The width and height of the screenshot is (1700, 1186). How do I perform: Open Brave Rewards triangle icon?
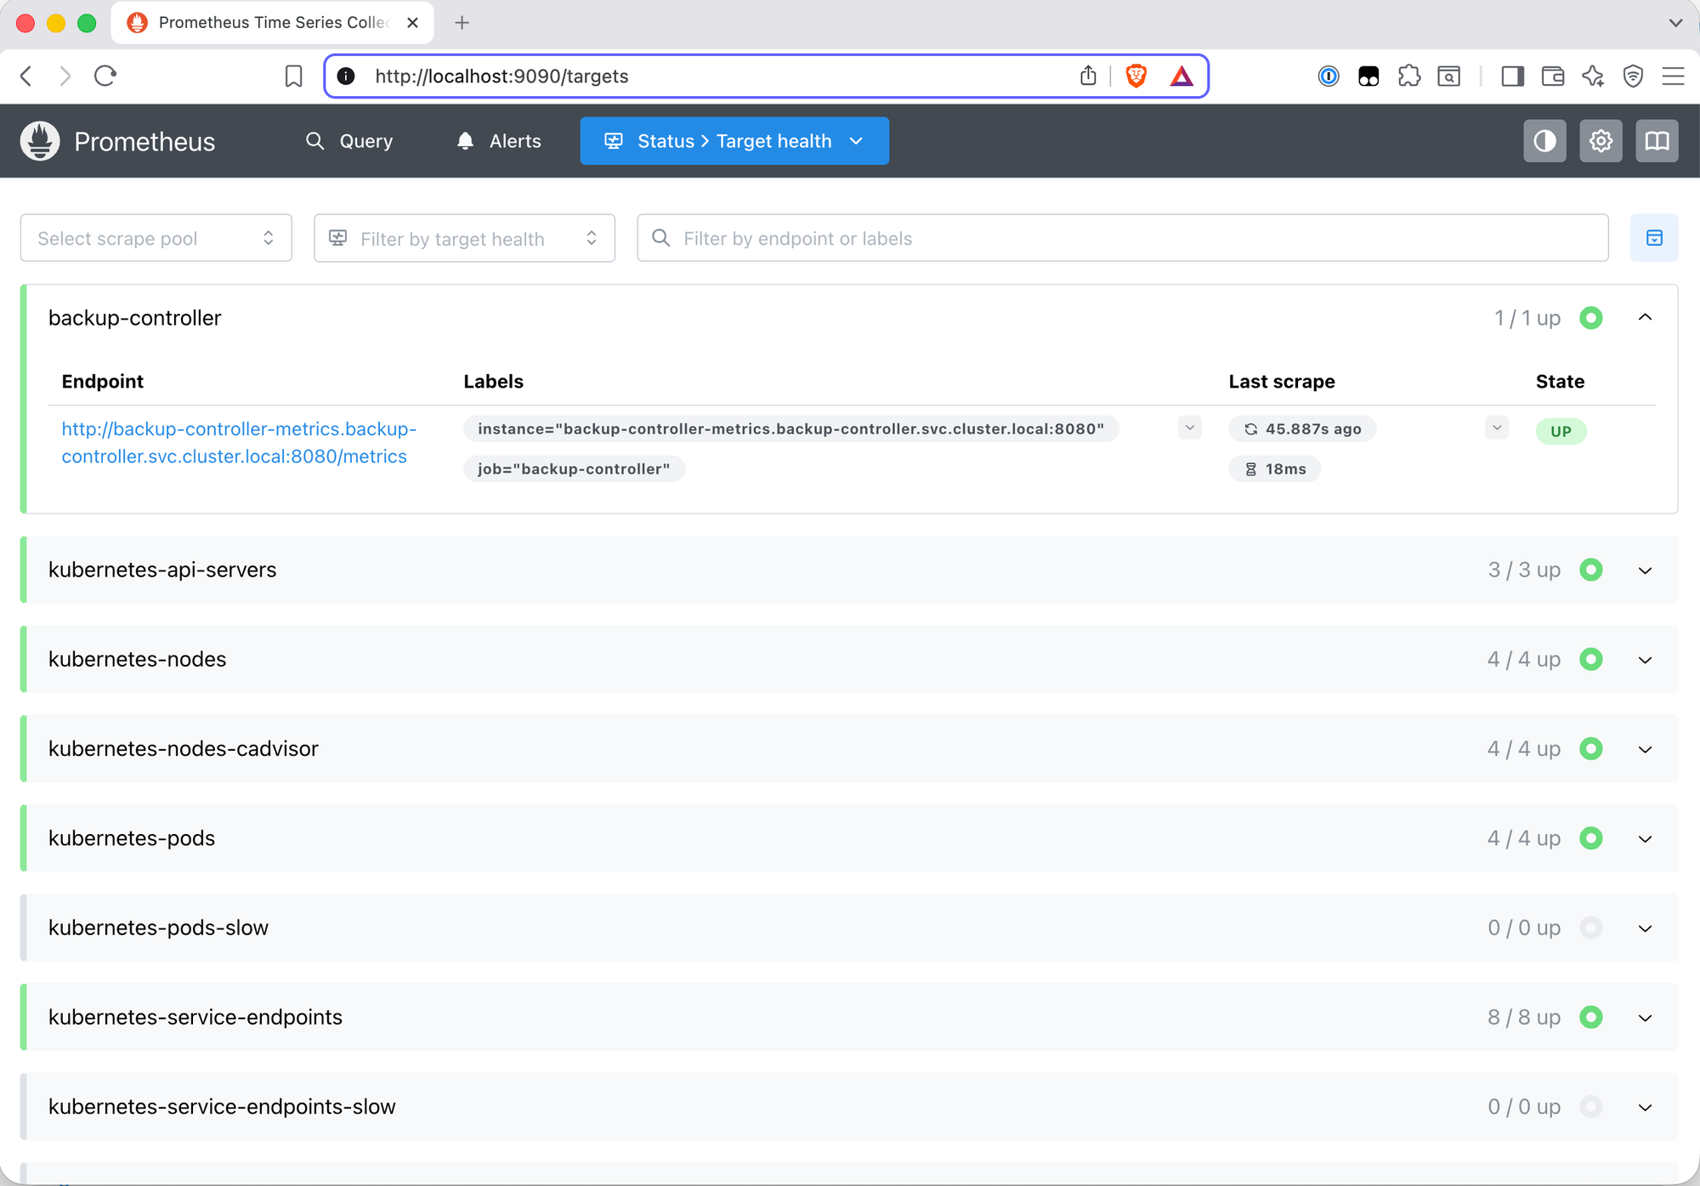[x=1181, y=77]
